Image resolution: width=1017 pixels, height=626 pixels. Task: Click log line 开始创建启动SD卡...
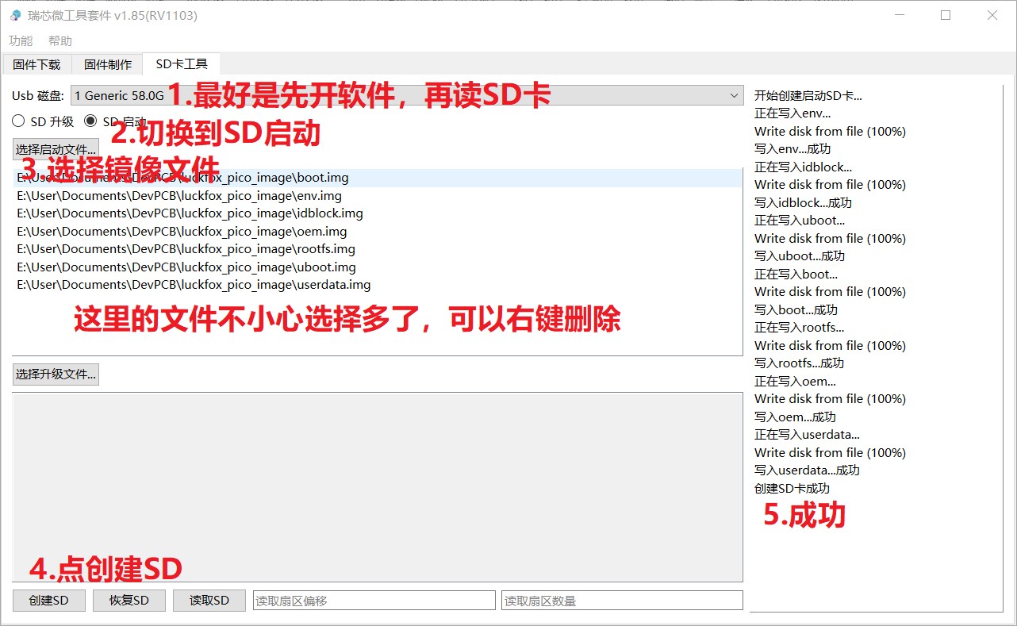click(x=808, y=96)
